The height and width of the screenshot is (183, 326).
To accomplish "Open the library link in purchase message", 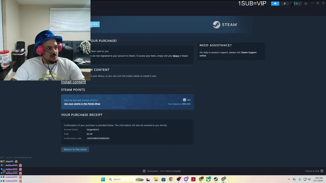I will [176, 56].
